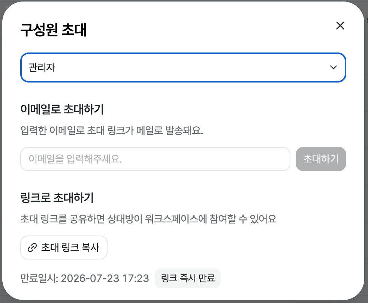Image resolution: width=368 pixels, height=303 pixels.
Task: Open the 관리자 role selection box
Action: [x=183, y=67]
